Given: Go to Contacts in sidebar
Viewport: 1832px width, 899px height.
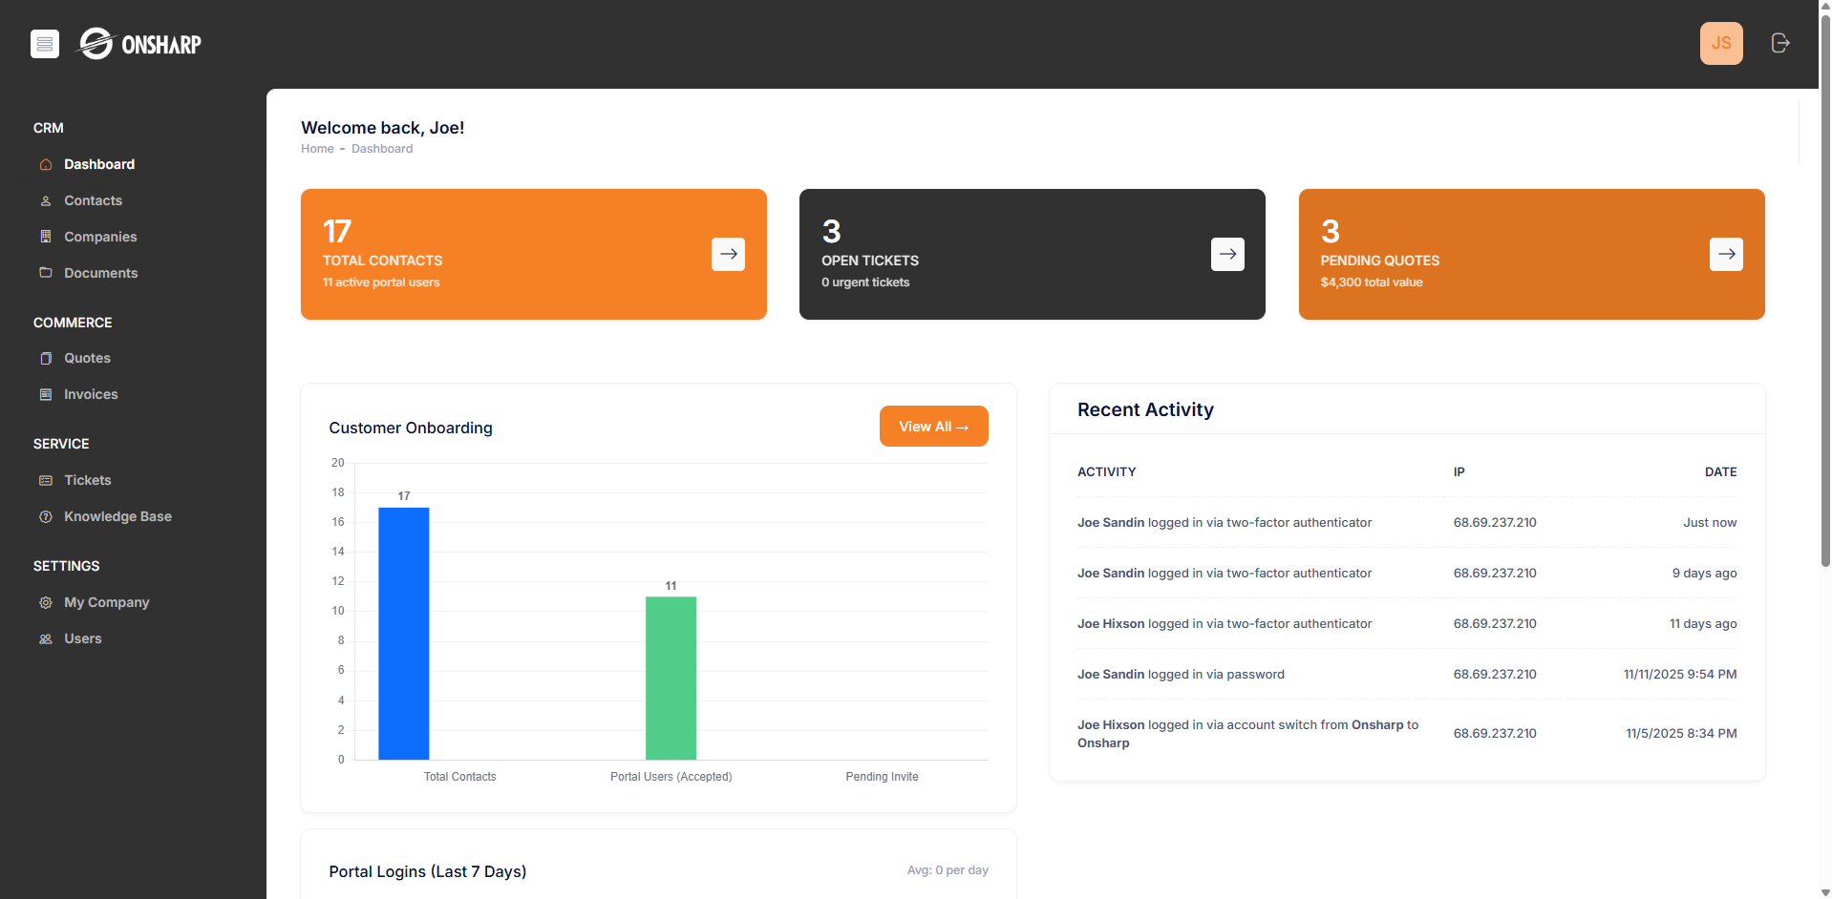Looking at the screenshot, I should (x=93, y=200).
